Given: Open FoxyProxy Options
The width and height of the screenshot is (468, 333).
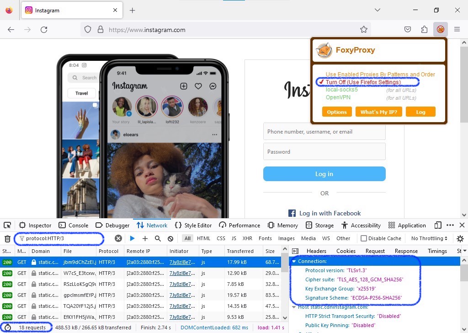Looking at the screenshot, I should pos(337,112).
